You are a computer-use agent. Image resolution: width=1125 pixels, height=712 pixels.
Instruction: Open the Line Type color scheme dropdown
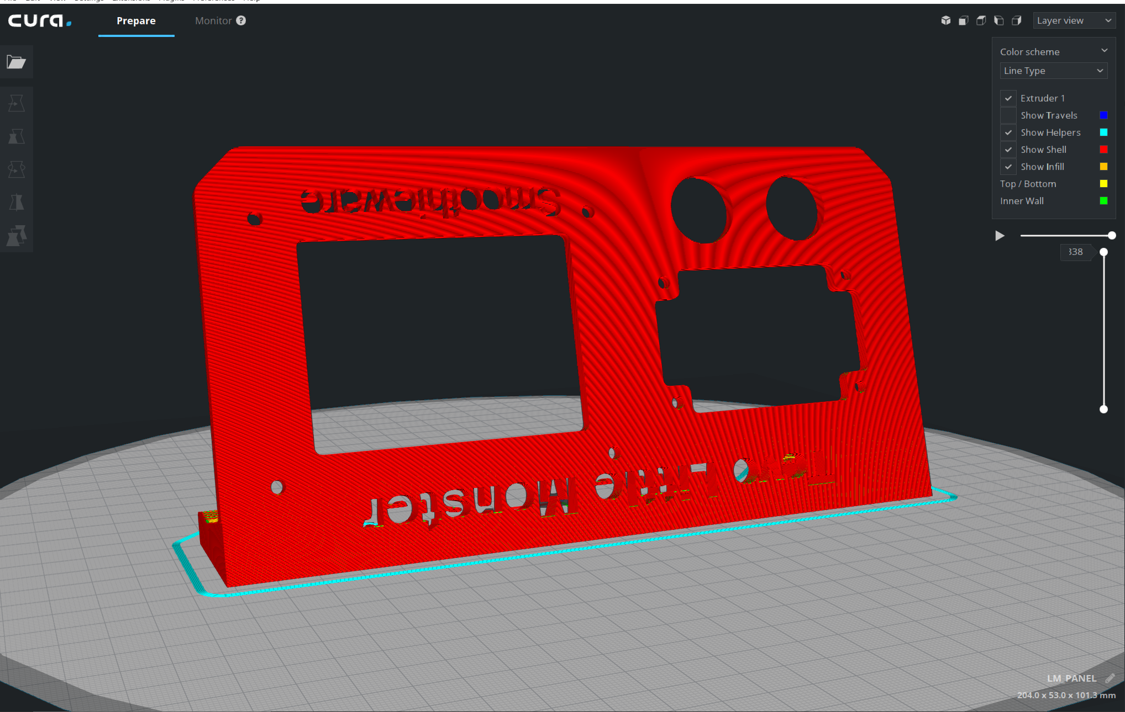[1053, 71]
